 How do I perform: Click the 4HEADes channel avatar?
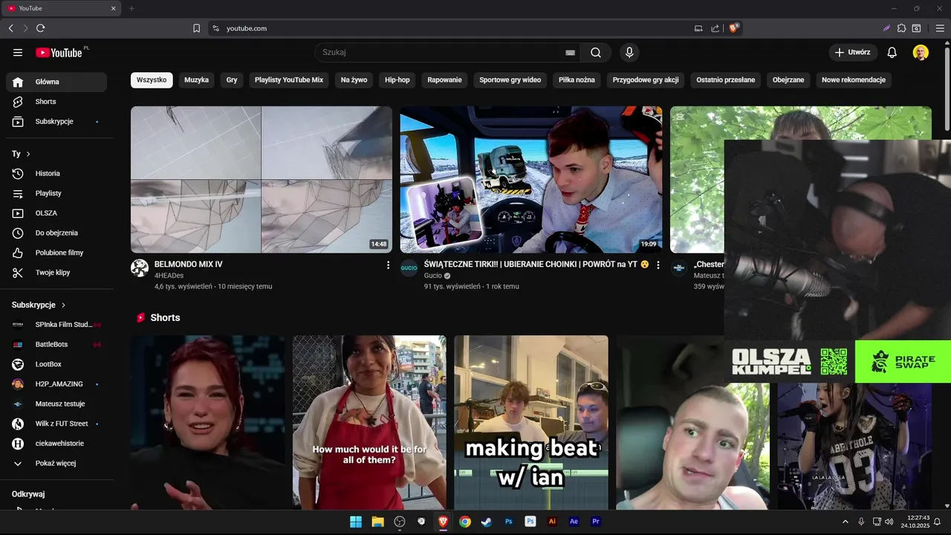(140, 268)
